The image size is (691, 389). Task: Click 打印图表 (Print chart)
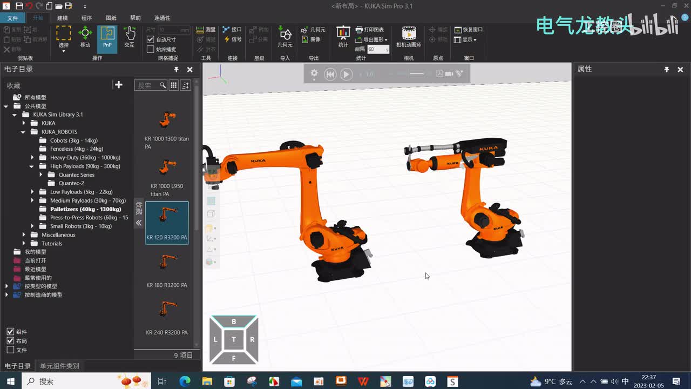tap(370, 30)
